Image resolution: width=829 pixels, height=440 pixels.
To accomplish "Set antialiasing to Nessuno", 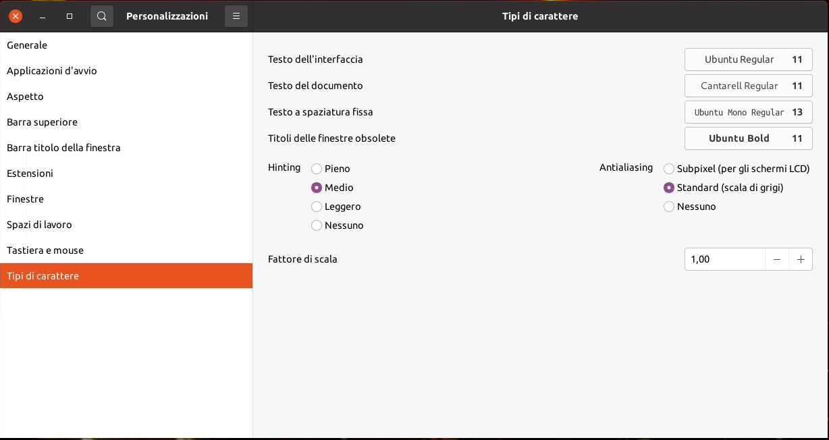I will coord(669,207).
